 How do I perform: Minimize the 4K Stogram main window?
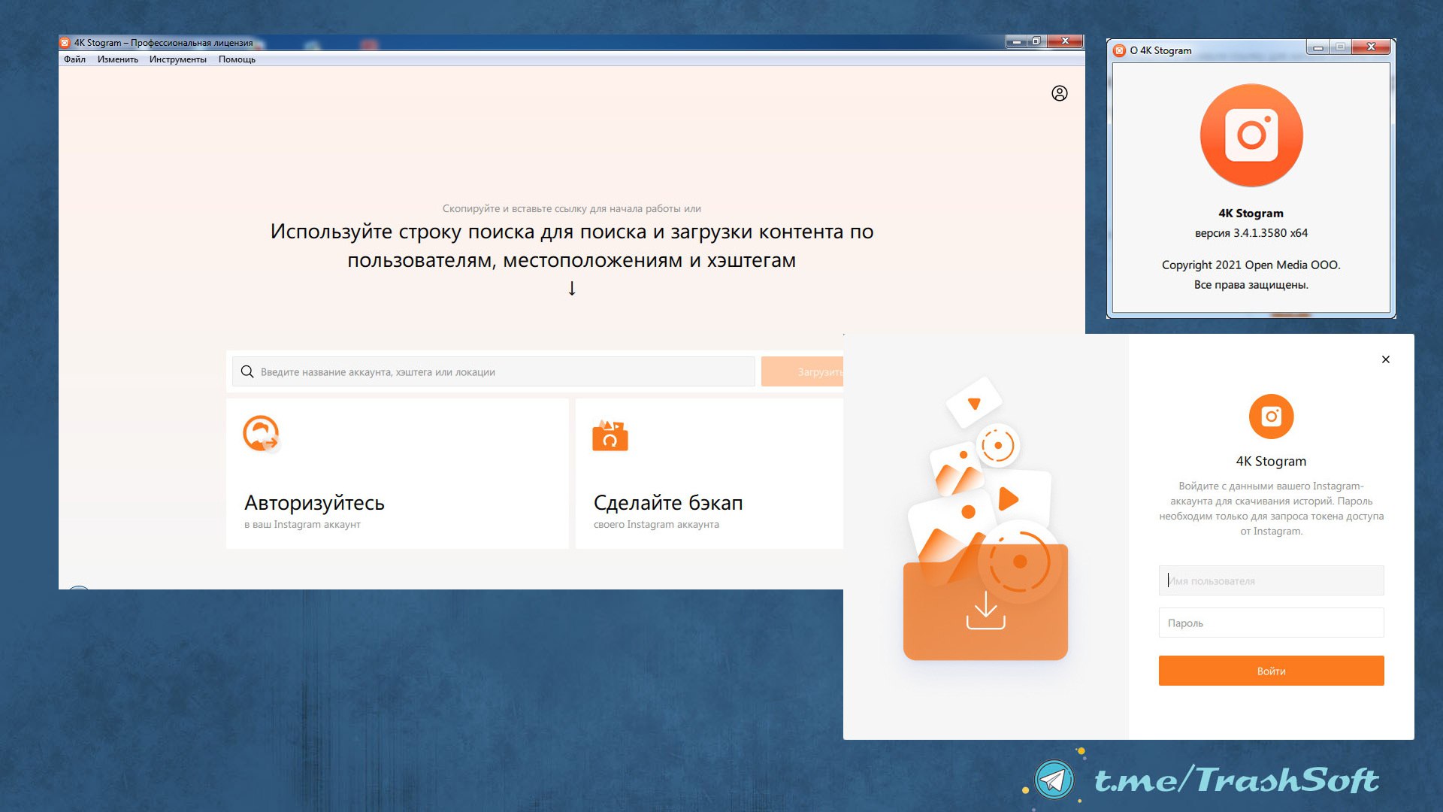coord(1016,41)
